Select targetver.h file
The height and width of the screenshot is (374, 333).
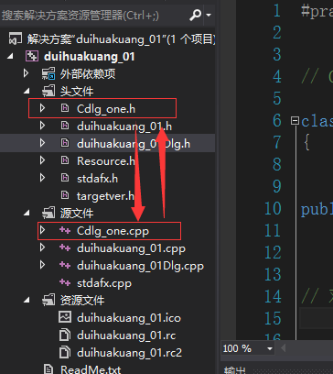105,196
